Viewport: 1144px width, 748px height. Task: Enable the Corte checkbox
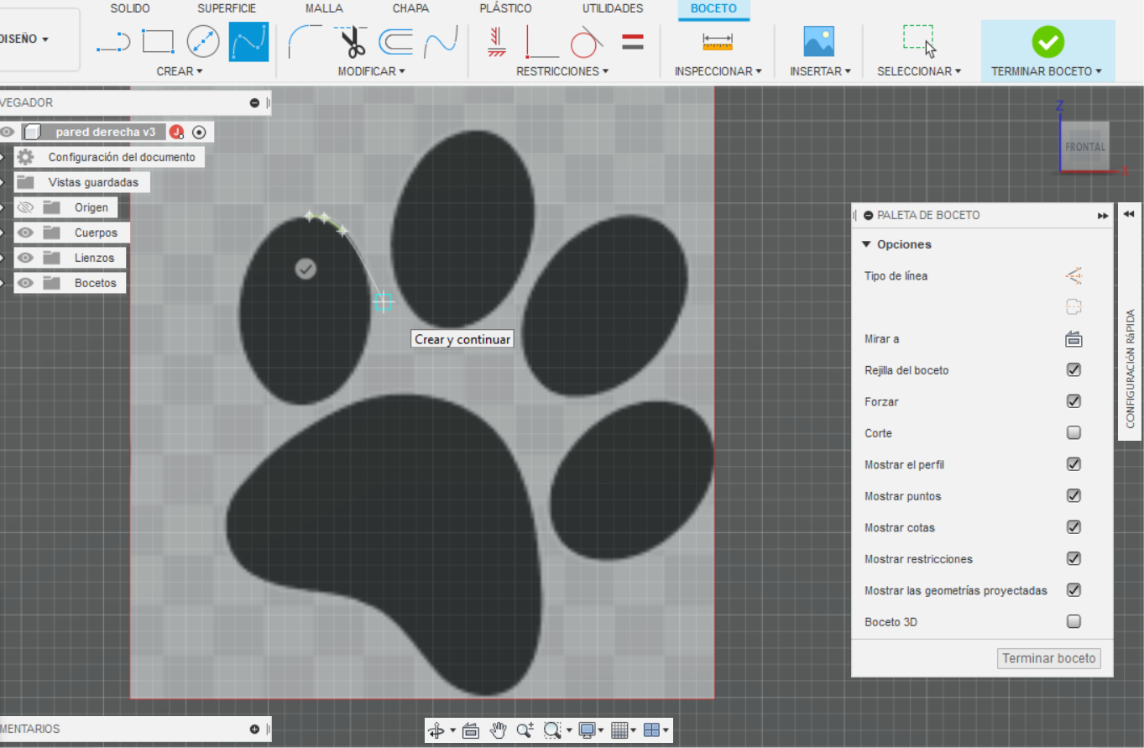click(x=1073, y=433)
